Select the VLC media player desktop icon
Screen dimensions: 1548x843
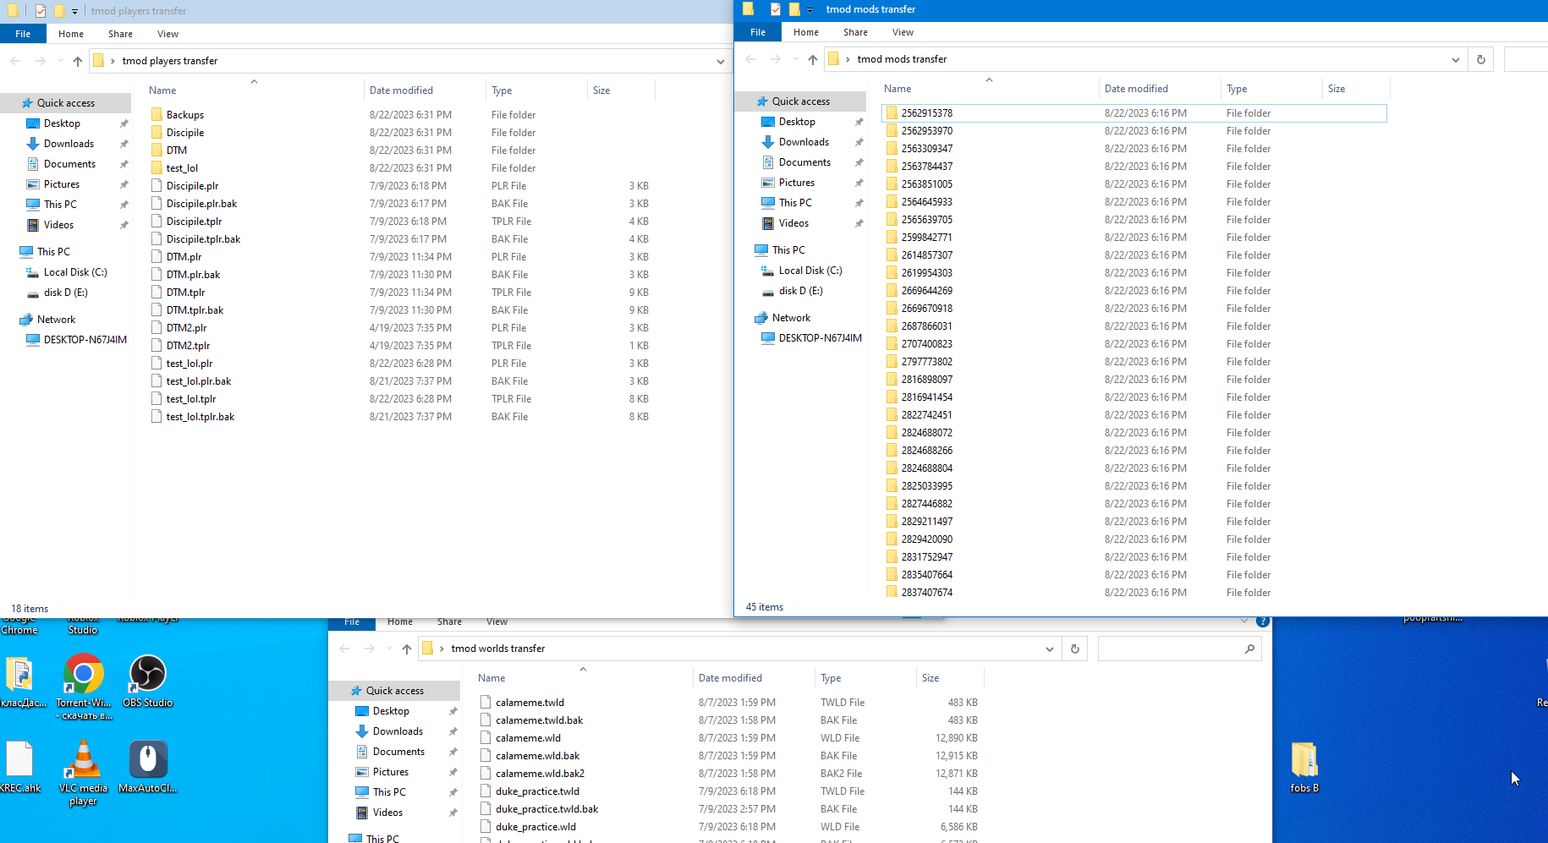pos(83,773)
